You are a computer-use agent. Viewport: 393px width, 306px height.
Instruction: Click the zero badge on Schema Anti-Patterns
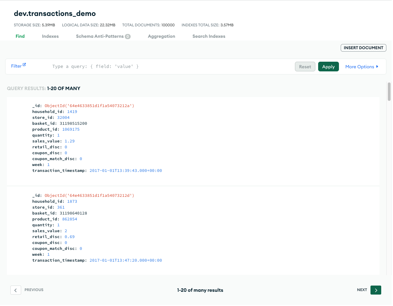click(128, 36)
